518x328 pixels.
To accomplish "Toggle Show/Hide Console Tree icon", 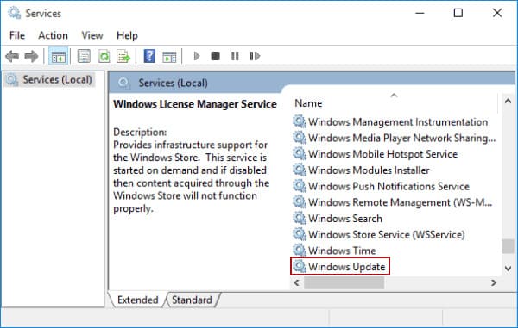I will point(59,56).
